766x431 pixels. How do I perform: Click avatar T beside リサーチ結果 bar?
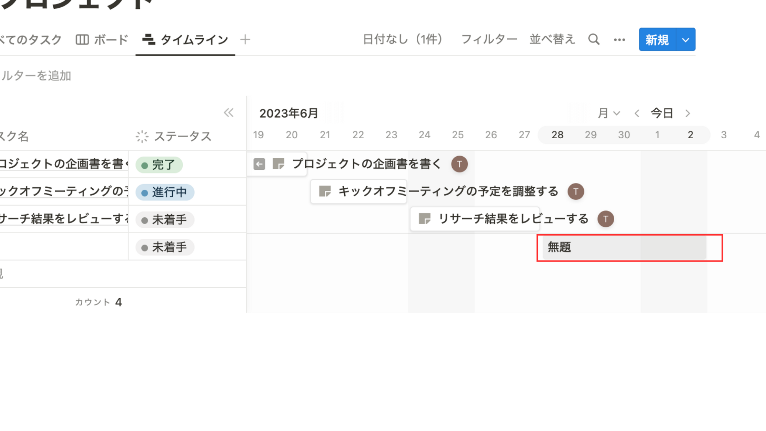click(606, 219)
